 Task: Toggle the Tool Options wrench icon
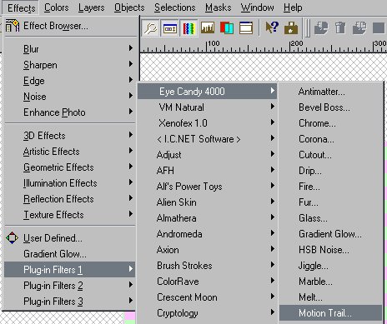pos(150,28)
